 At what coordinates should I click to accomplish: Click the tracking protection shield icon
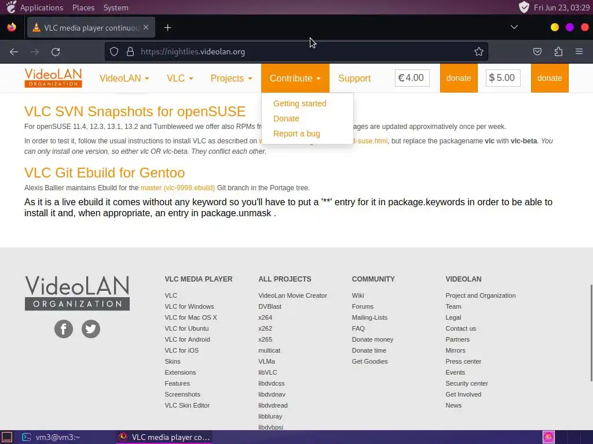(114, 51)
